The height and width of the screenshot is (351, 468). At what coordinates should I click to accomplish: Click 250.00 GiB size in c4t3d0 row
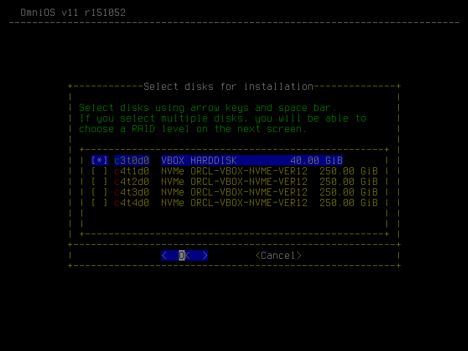tap(348, 192)
